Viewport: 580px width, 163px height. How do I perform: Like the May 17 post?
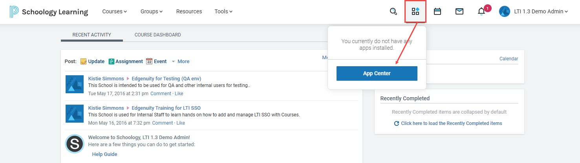179,94
